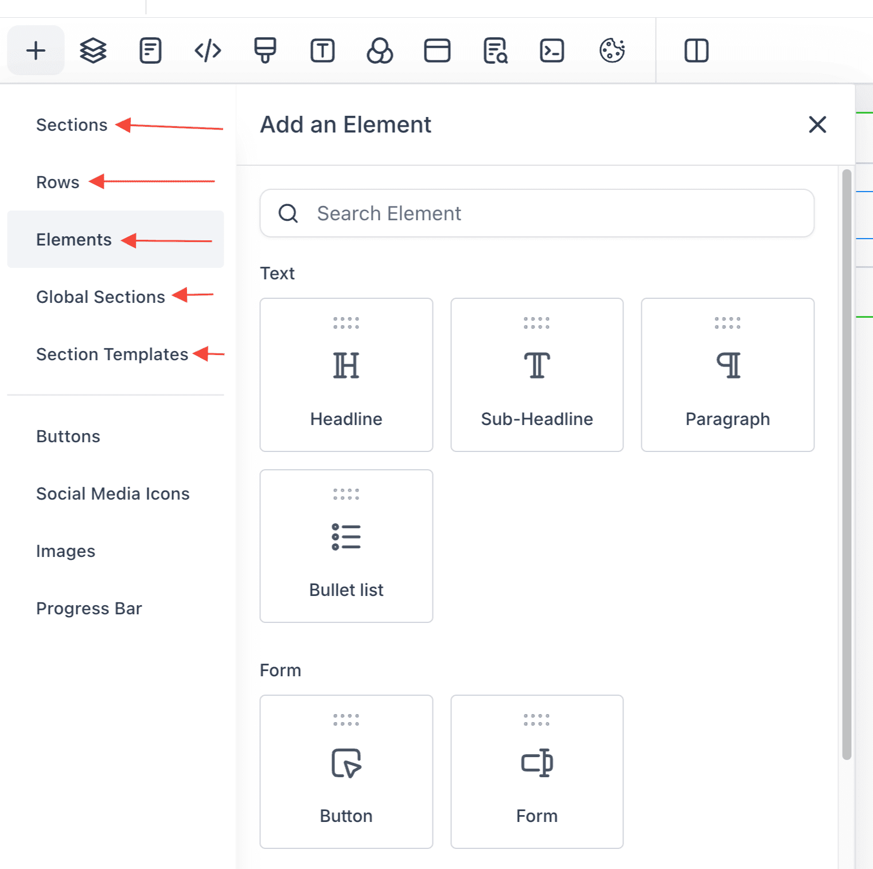Click the Text section heading

point(278,273)
